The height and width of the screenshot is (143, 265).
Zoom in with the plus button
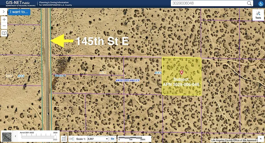click(4, 20)
